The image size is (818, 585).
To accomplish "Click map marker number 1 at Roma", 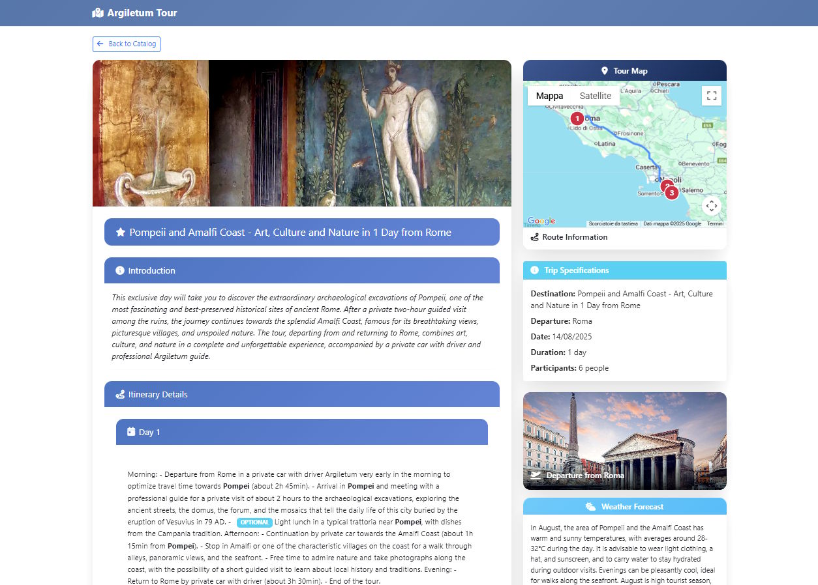I will [577, 119].
